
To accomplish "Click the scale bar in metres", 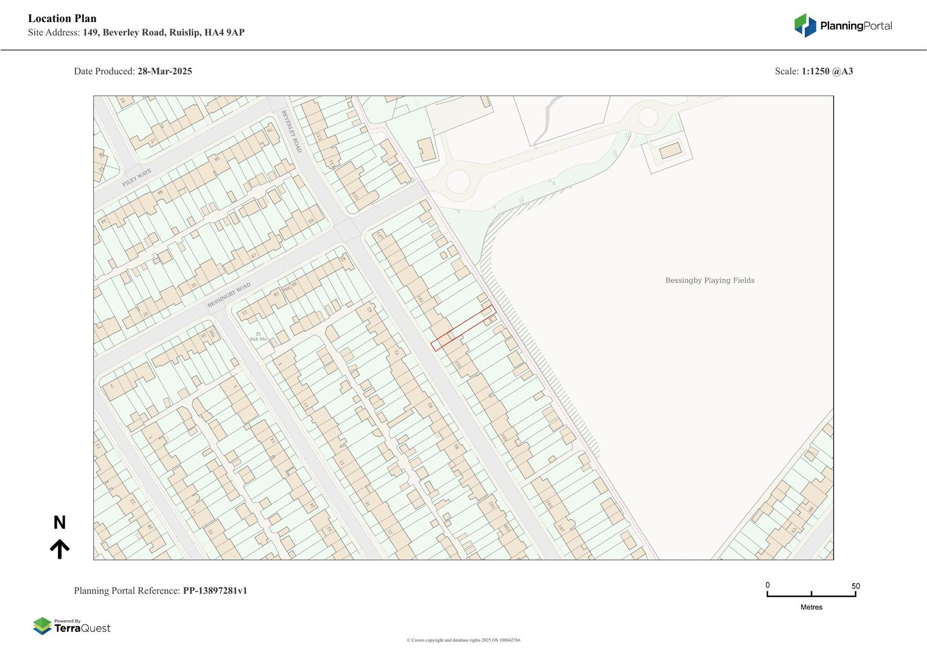I will (811, 594).
